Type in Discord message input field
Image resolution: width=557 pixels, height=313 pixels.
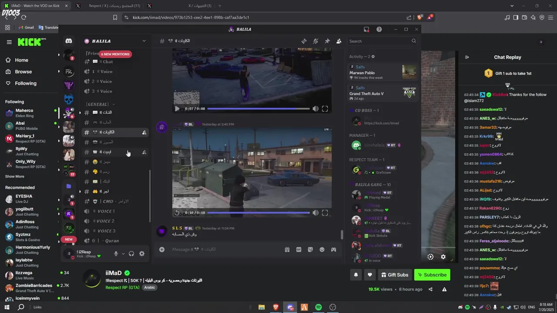click(x=224, y=250)
